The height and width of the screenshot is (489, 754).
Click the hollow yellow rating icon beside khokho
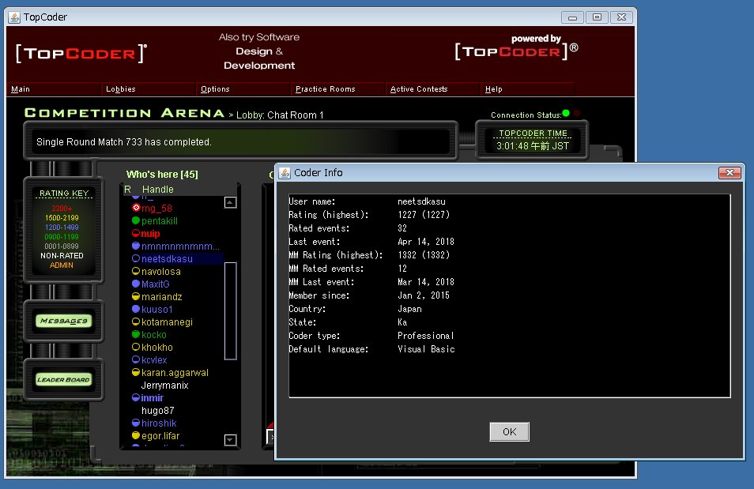(x=136, y=347)
